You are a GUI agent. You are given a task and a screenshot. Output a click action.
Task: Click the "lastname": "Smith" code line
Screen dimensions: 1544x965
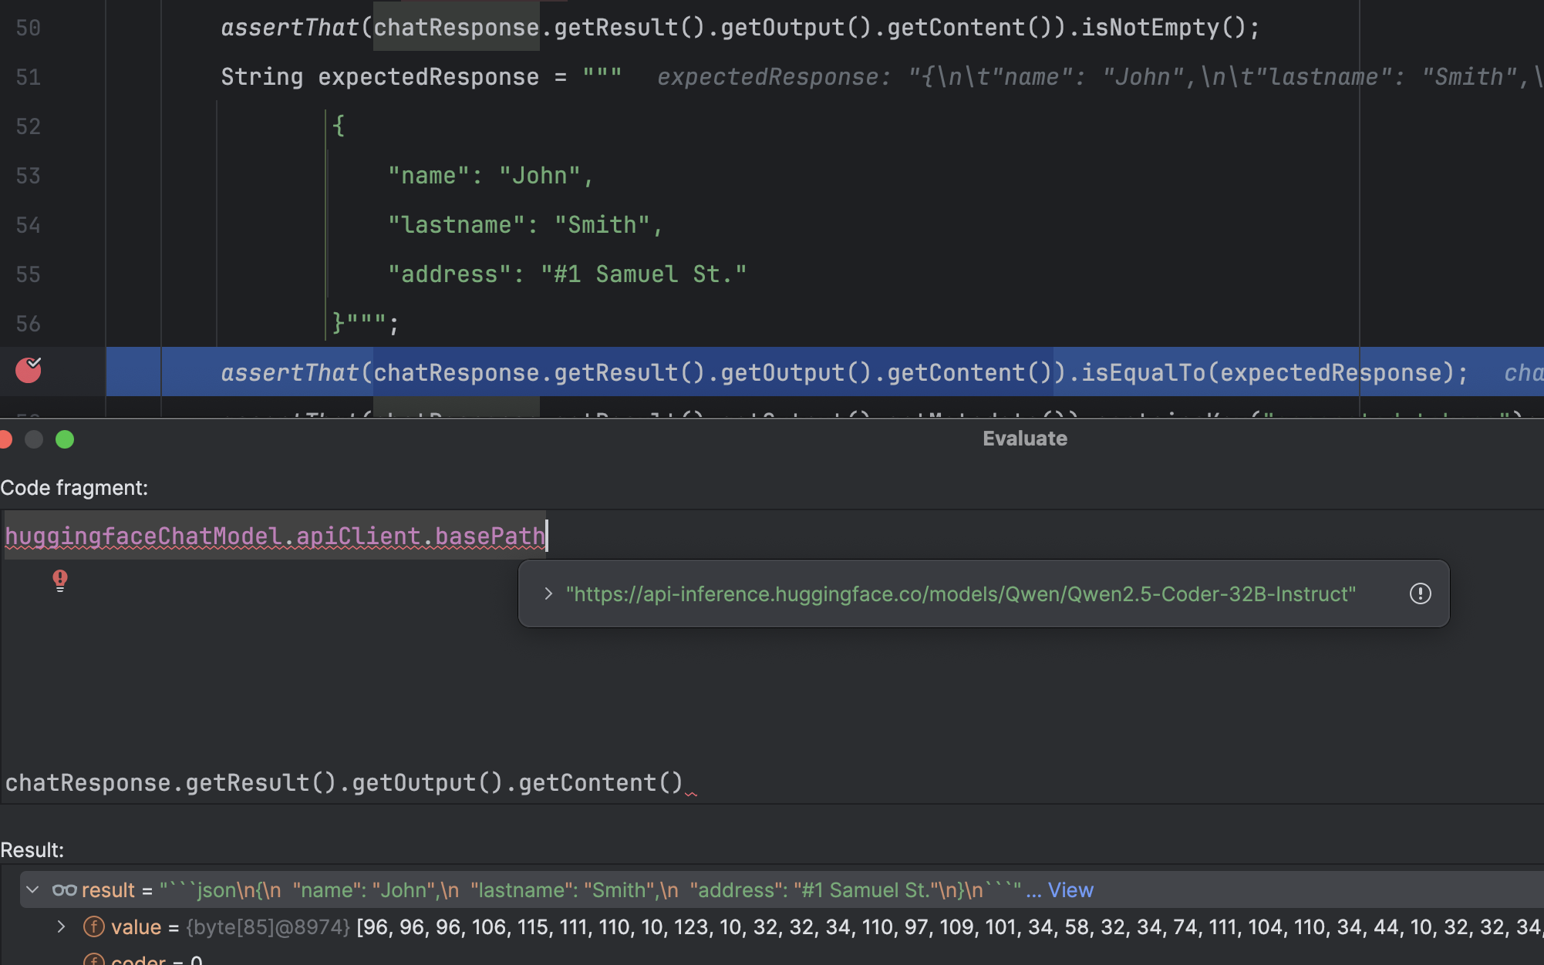(x=525, y=225)
